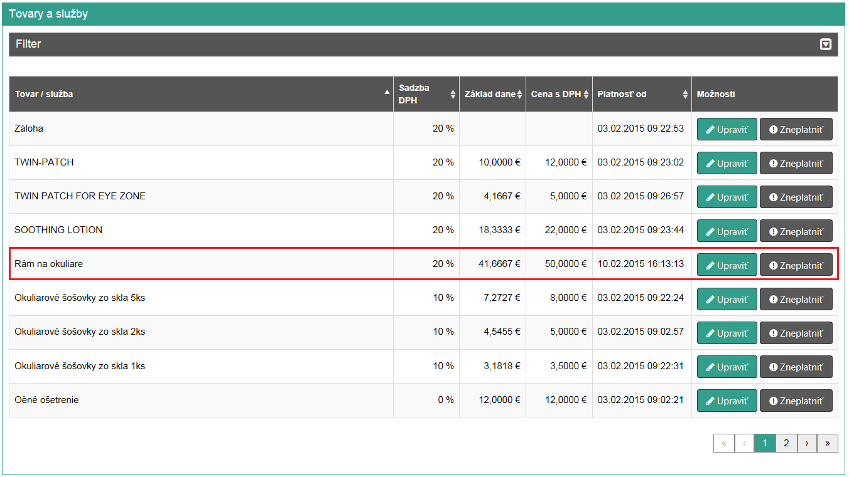
Task: Click date 03.02.2015 09:02:21
Action: [x=642, y=400]
